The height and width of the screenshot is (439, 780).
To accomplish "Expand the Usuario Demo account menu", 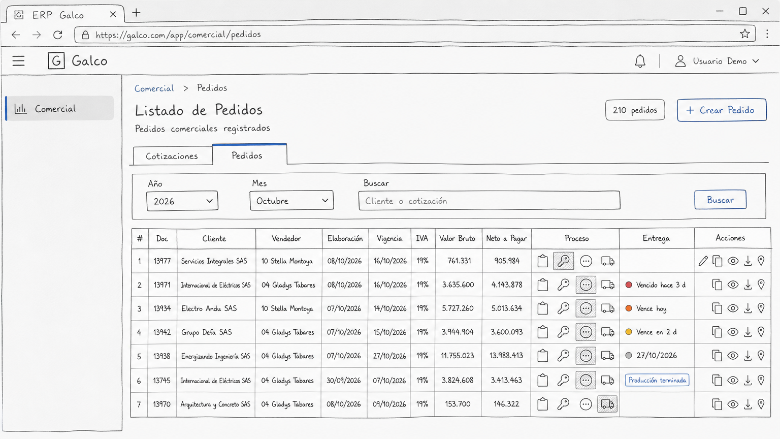I will (717, 61).
